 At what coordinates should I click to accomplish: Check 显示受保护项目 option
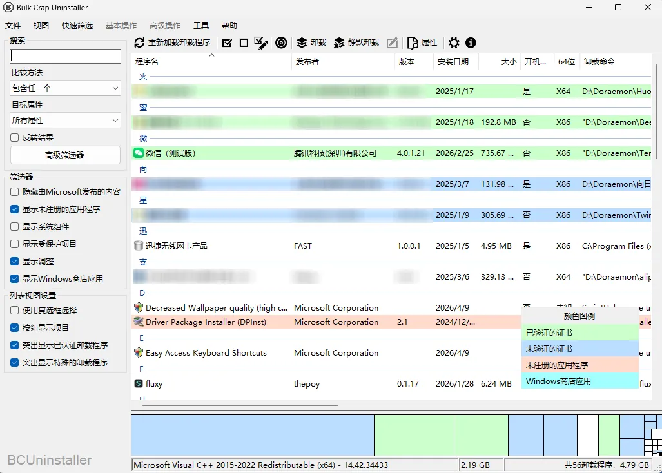[x=14, y=244]
